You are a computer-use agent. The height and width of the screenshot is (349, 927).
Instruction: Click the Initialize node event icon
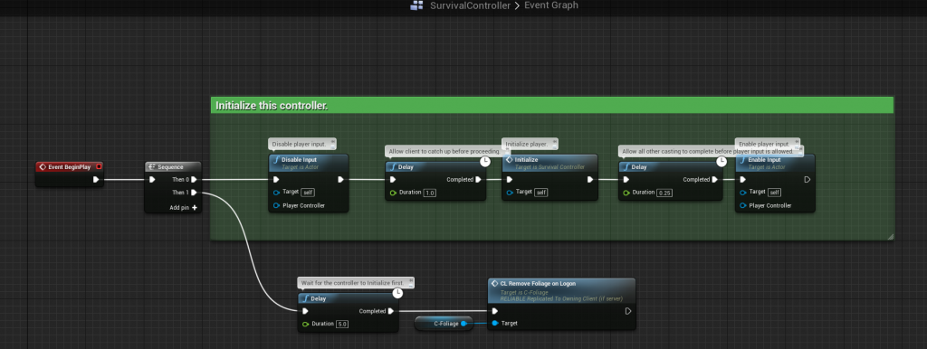(x=509, y=160)
